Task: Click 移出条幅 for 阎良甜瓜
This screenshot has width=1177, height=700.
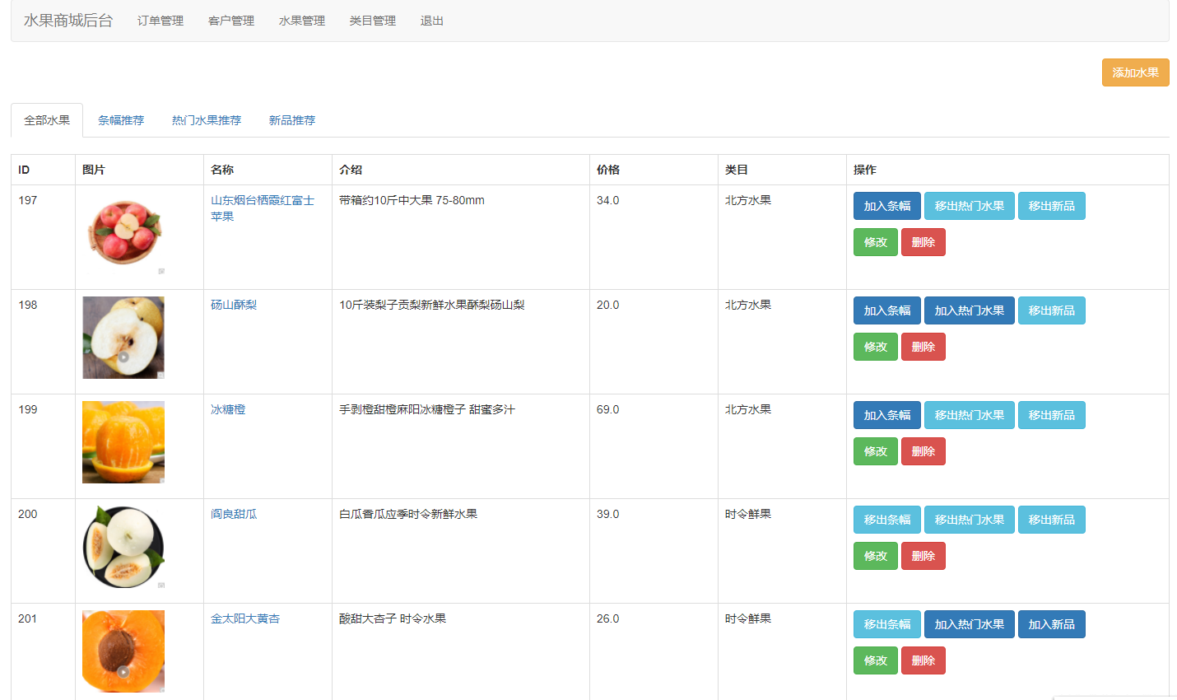Action: pyautogui.click(x=886, y=520)
